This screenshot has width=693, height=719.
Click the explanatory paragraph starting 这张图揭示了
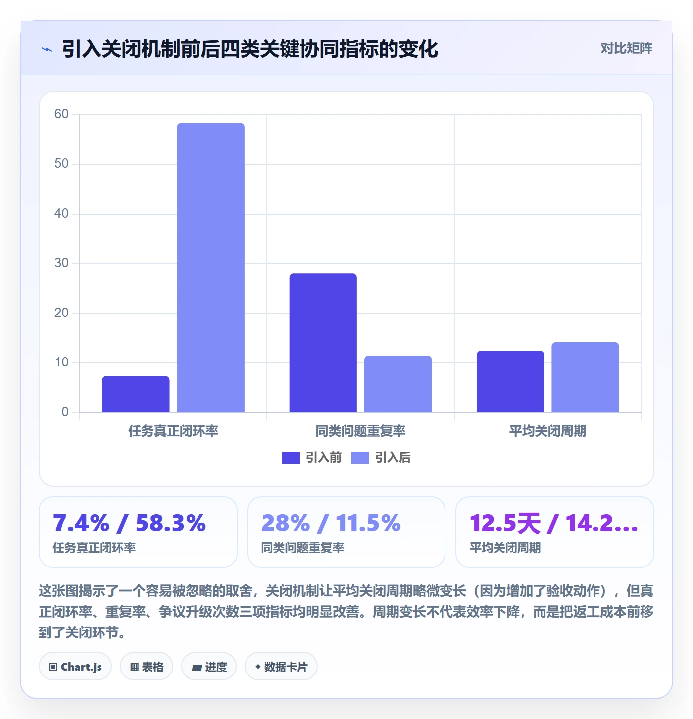coord(346,612)
